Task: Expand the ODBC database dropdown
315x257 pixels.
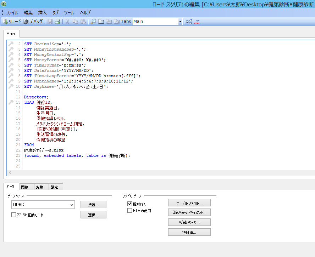Action: pyautogui.click(x=43, y=205)
